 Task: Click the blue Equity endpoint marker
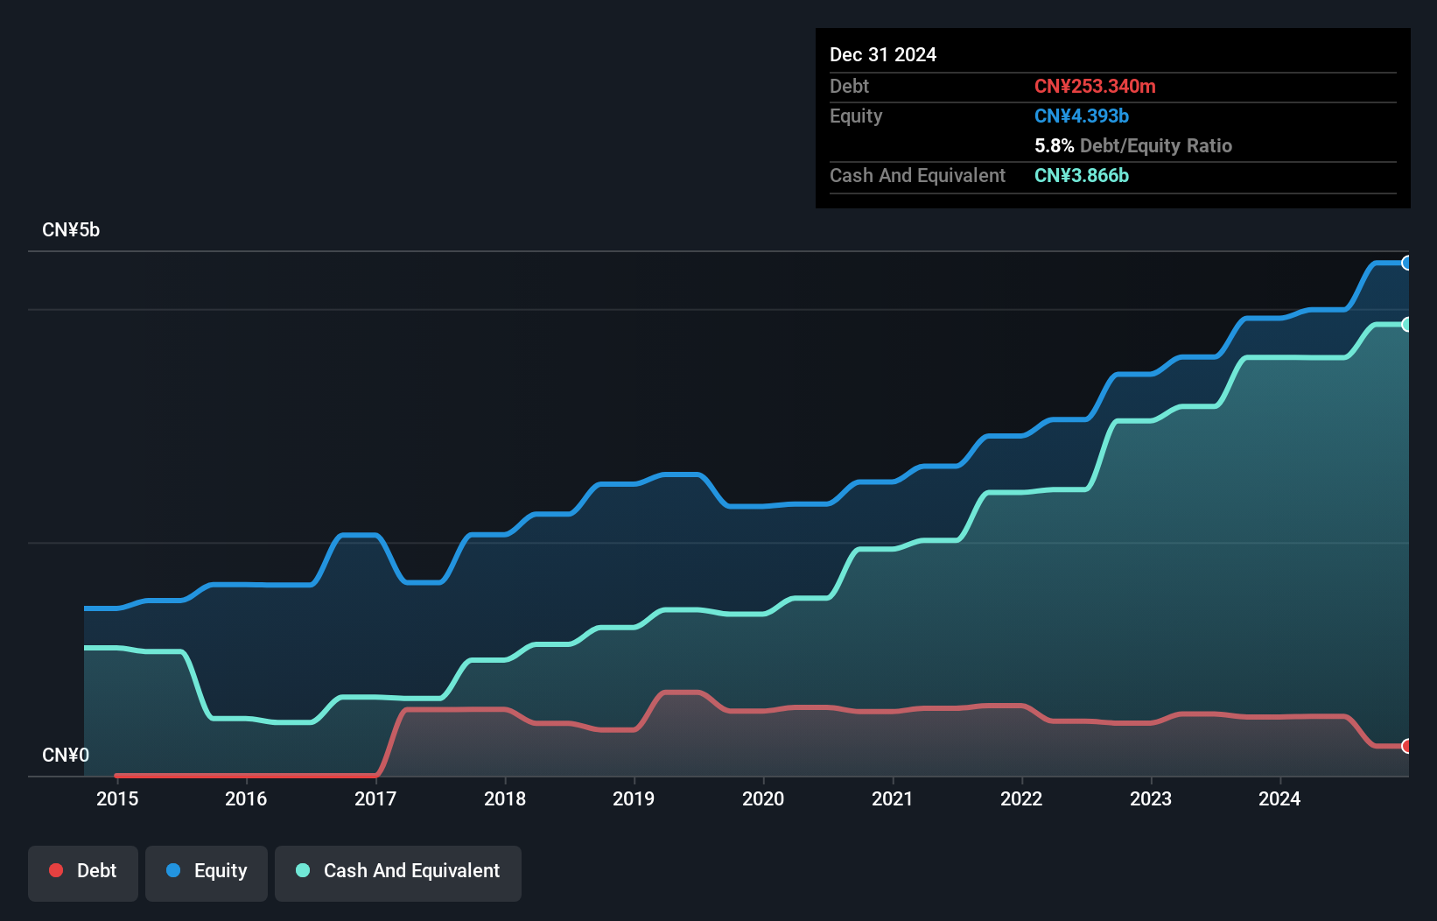coord(1407,263)
